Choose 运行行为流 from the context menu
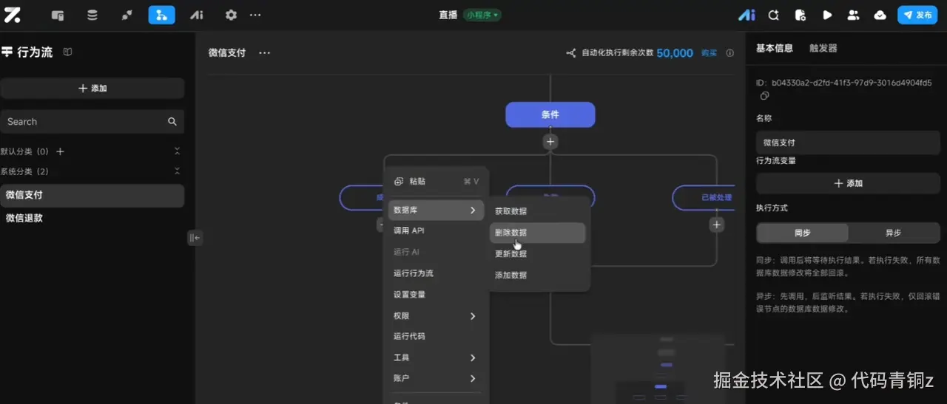 point(436,273)
